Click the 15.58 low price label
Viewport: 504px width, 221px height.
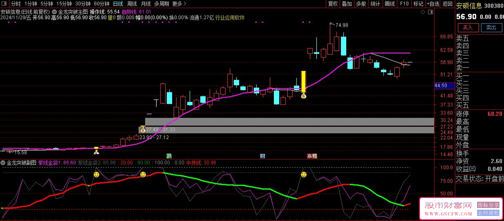pyautogui.click(x=20, y=152)
